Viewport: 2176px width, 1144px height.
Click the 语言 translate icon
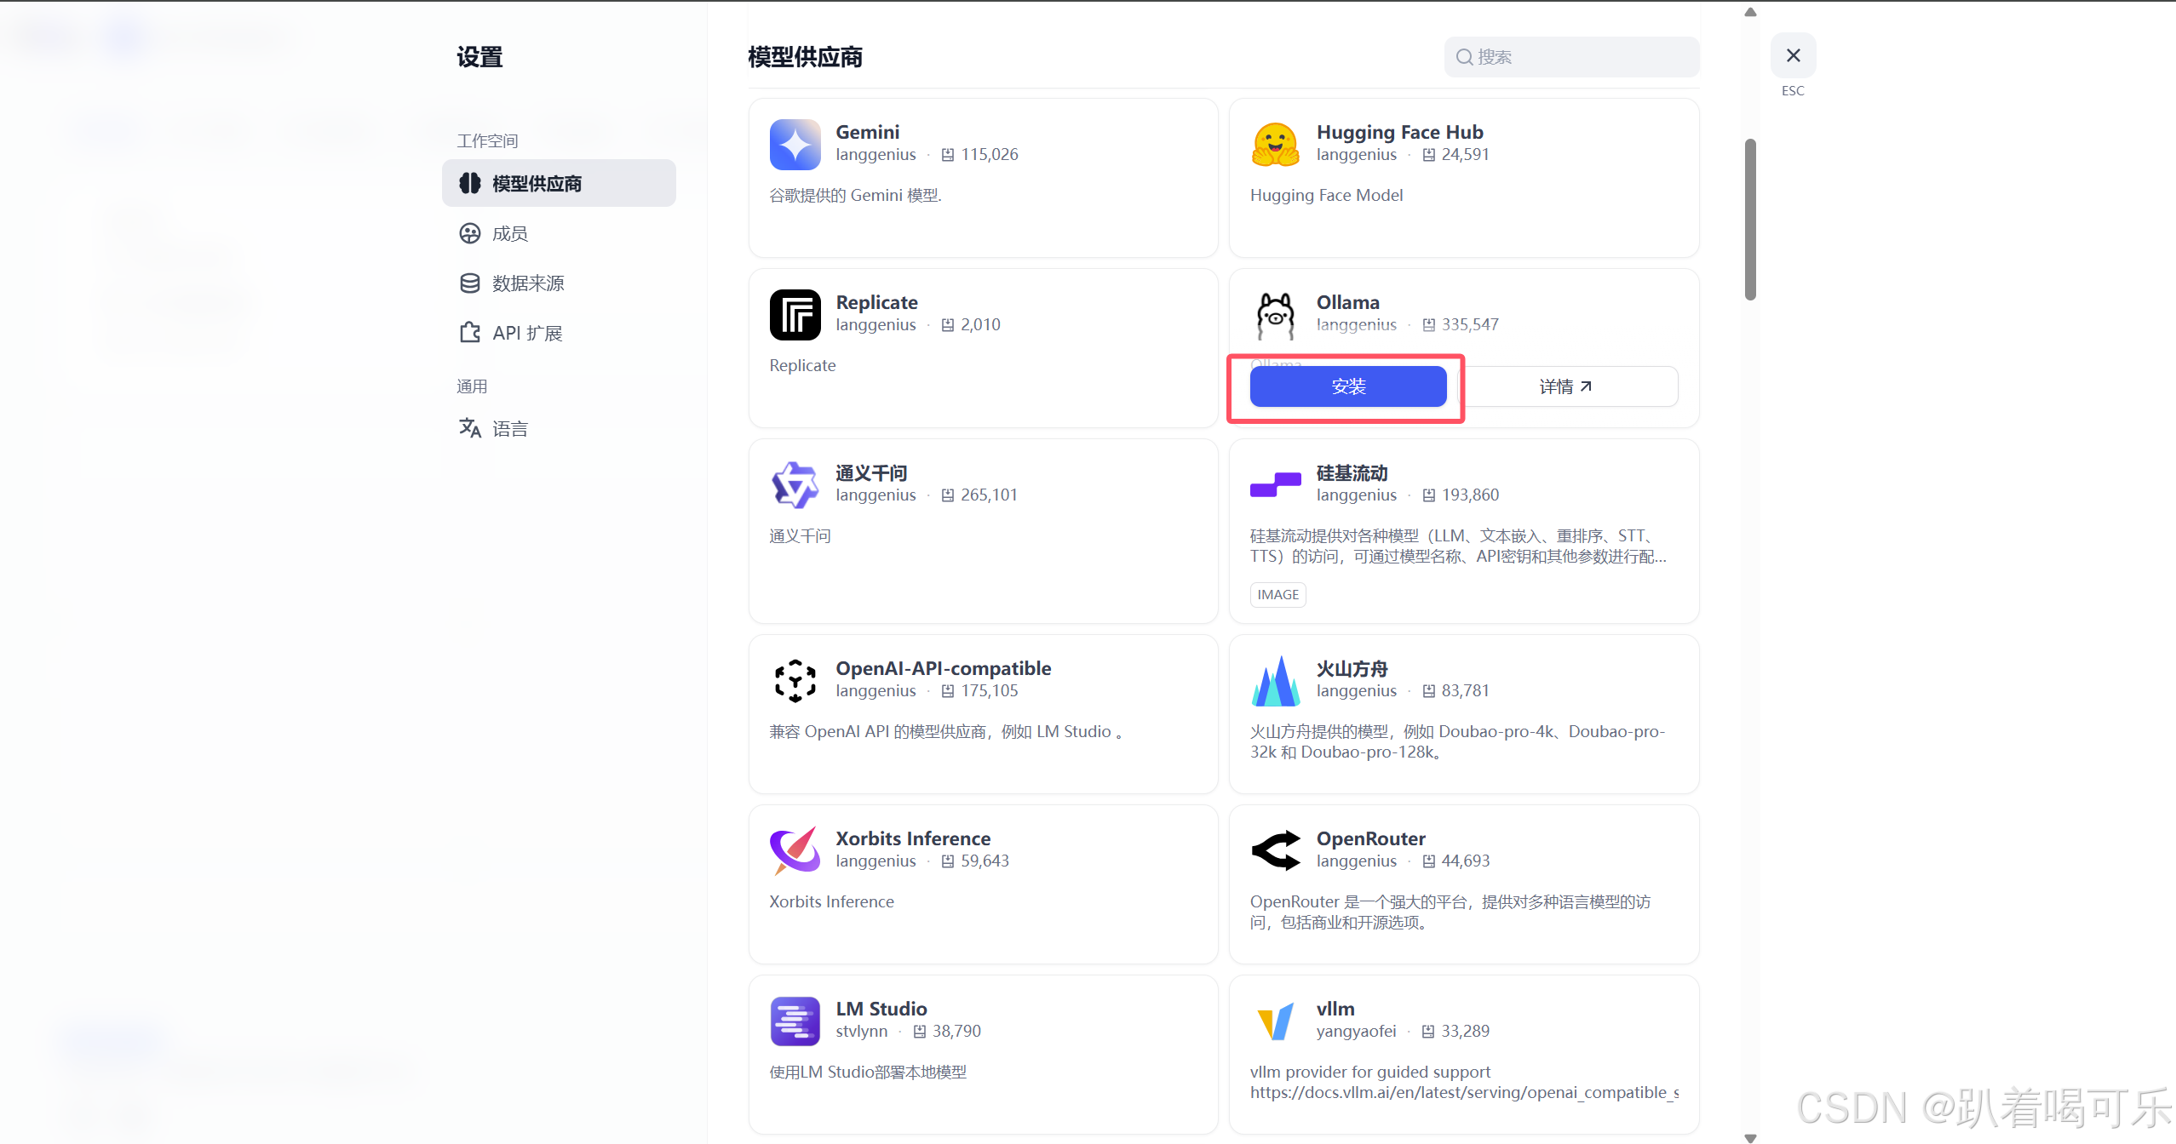coord(469,427)
